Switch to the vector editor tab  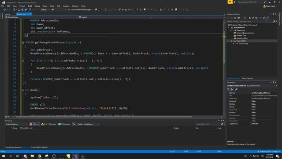(8, 14)
